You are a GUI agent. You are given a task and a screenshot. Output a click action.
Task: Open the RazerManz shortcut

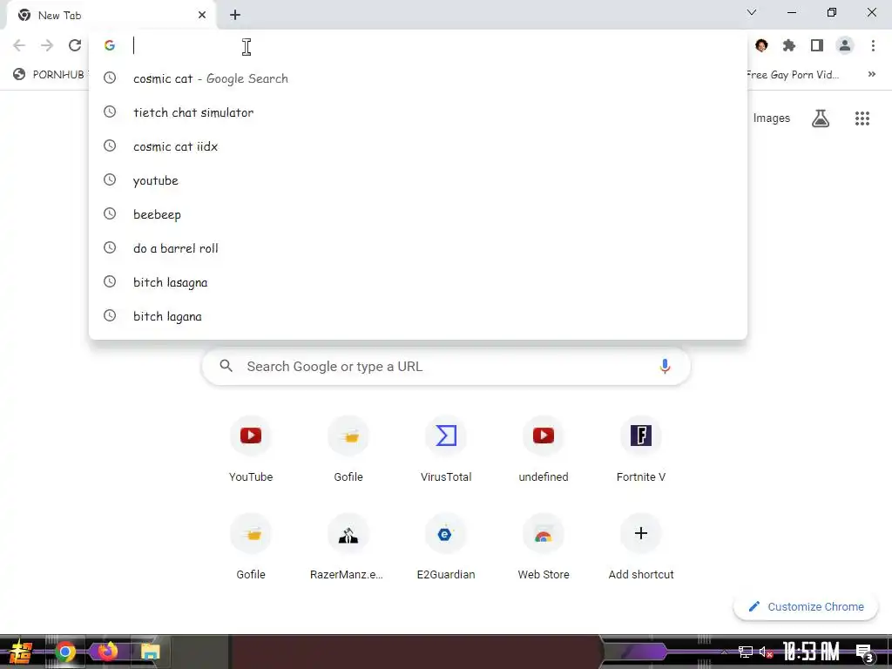(348, 546)
